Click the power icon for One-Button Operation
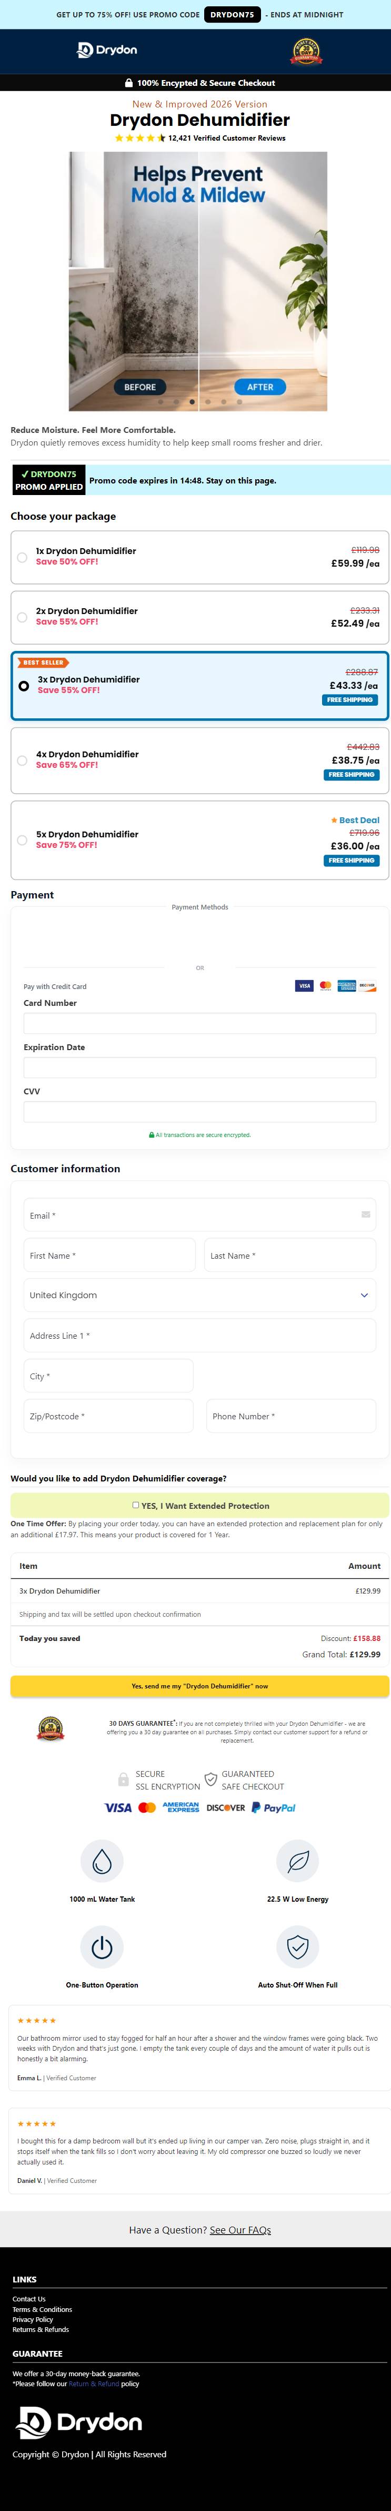391x2511 pixels. point(102,1947)
